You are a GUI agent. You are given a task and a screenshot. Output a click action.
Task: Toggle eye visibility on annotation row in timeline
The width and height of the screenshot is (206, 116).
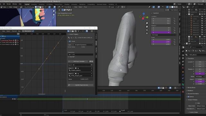13,99
